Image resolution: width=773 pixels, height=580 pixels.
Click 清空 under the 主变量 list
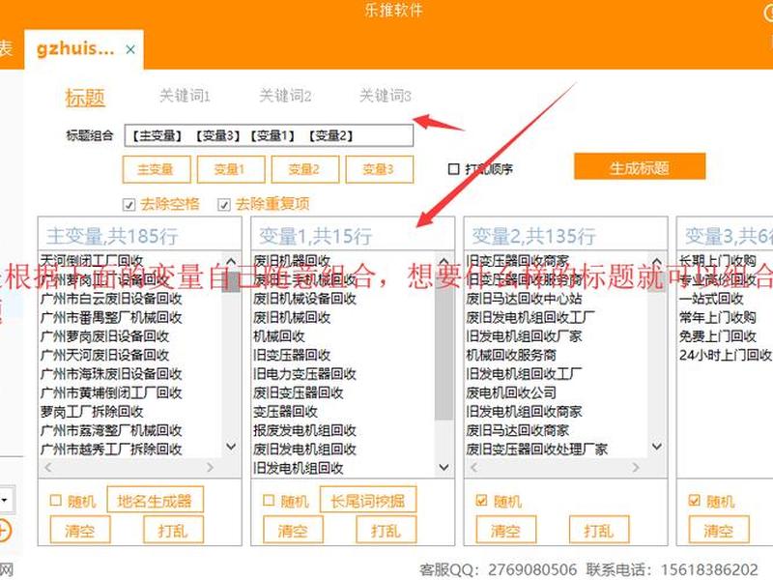[x=80, y=530]
